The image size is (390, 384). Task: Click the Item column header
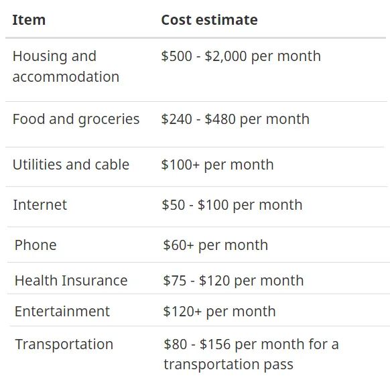[29, 20]
